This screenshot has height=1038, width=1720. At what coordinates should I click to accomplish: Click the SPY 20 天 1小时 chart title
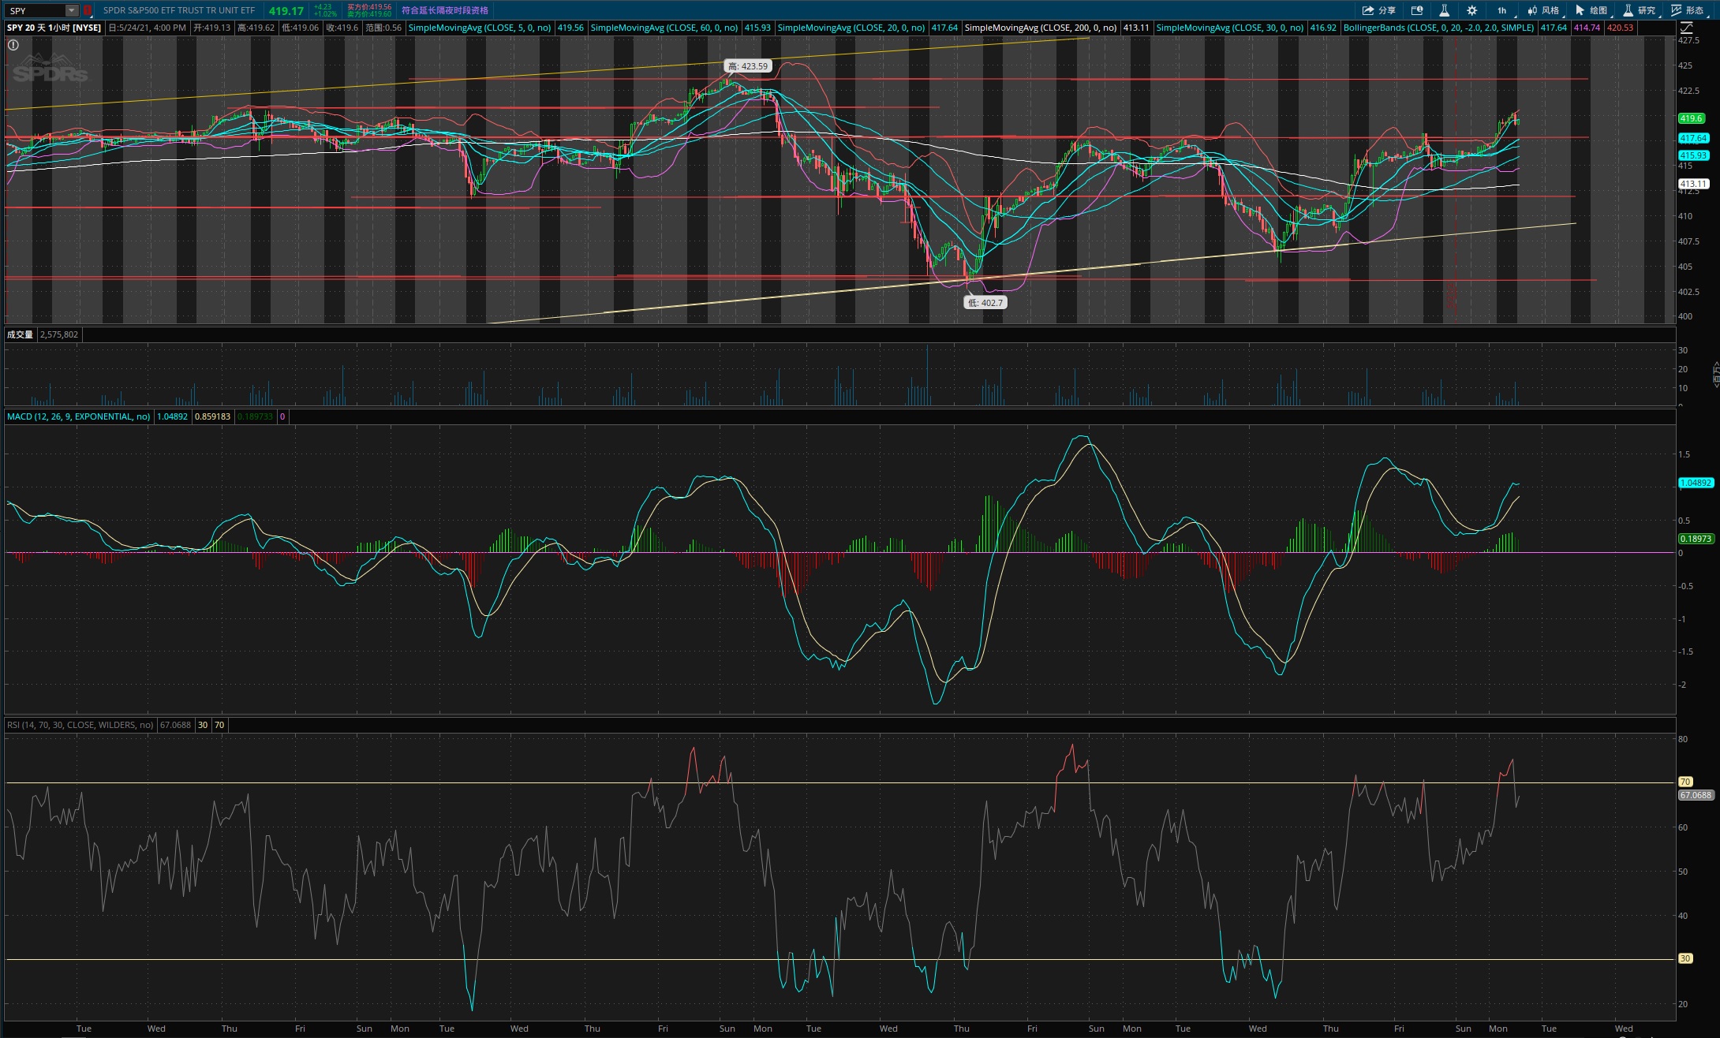pyautogui.click(x=54, y=28)
